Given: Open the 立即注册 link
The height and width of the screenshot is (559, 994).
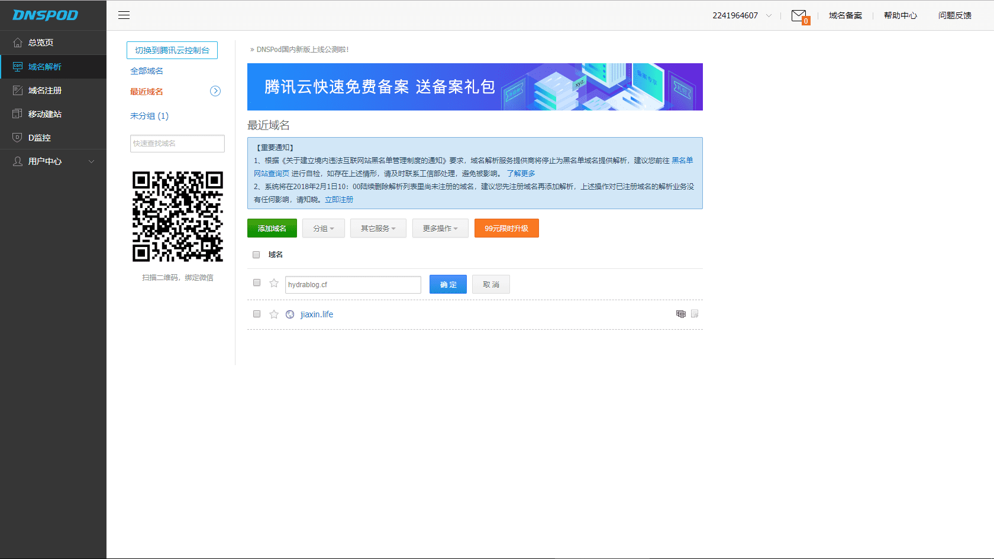Looking at the screenshot, I should pyautogui.click(x=338, y=199).
